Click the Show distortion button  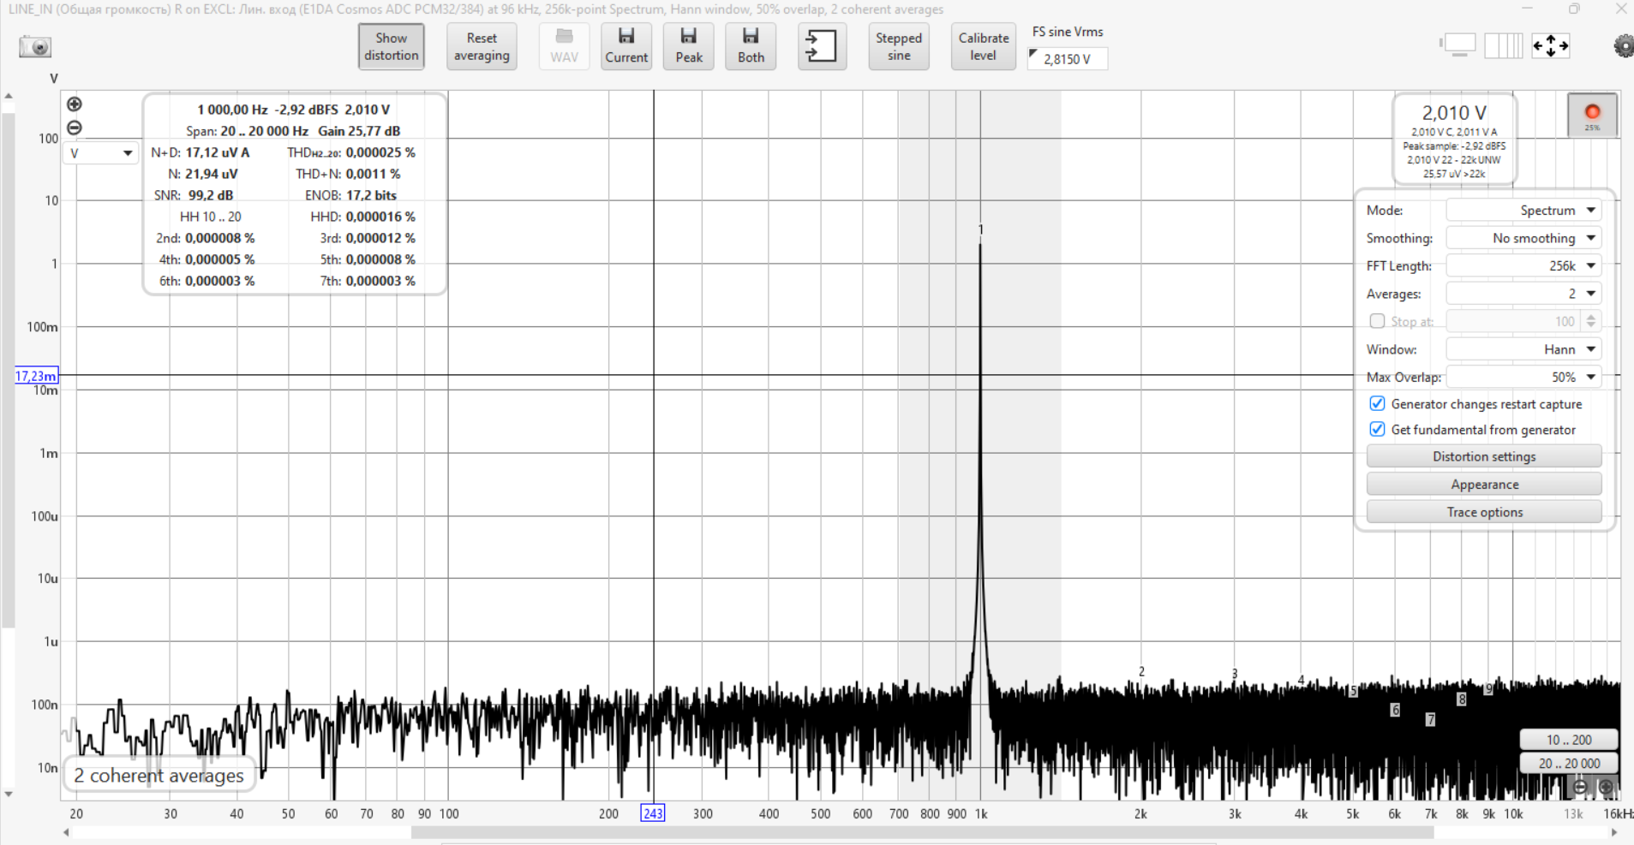[392, 46]
